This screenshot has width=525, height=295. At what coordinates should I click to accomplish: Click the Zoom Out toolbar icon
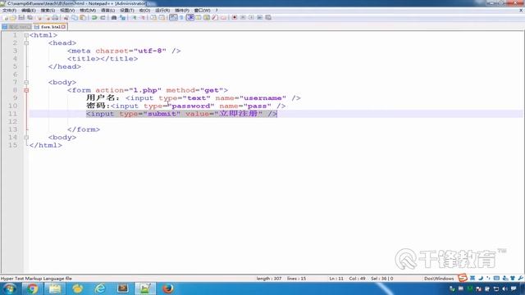[x=143, y=17]
